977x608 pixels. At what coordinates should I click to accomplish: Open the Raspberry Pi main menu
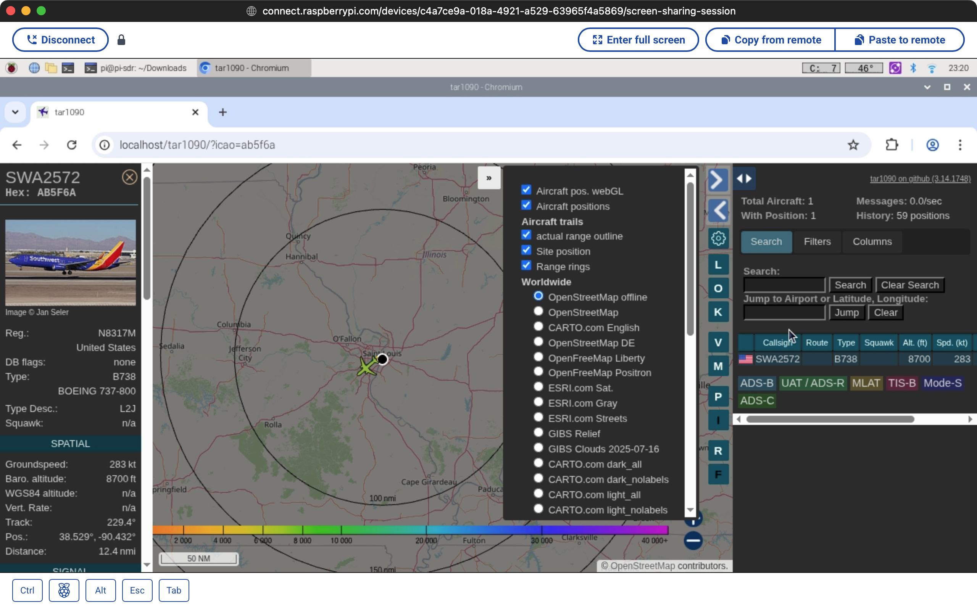[x=12, y=68]
